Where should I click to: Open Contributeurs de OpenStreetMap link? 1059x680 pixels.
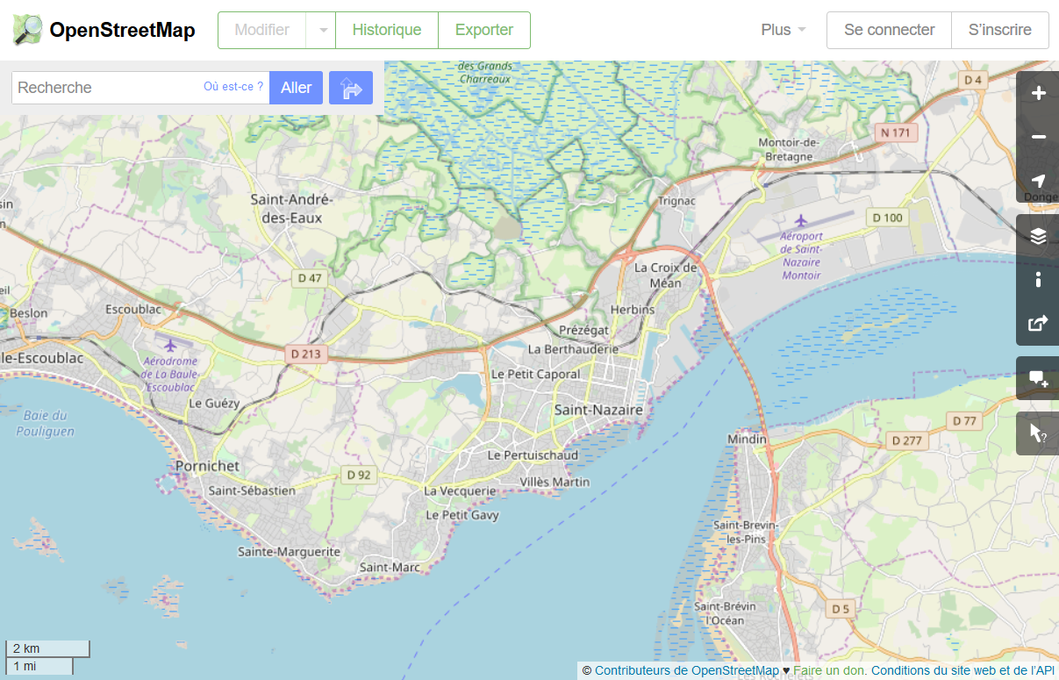pyautogui.click(x=687, y=670)
